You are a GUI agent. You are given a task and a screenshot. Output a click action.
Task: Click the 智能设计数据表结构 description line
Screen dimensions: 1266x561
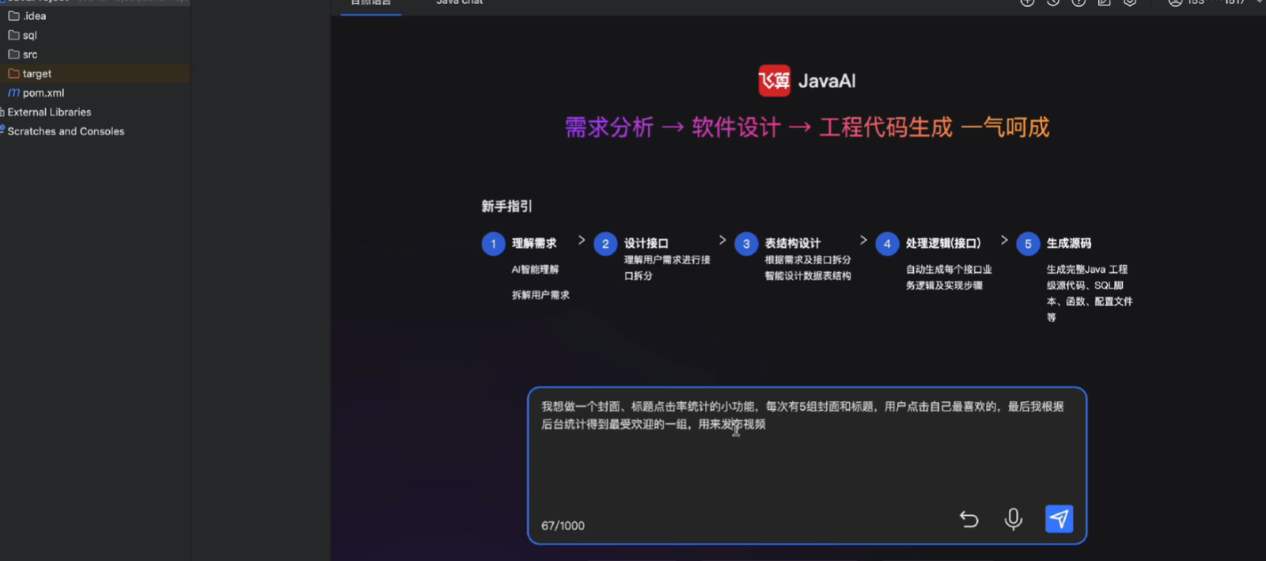pos(808,276)
